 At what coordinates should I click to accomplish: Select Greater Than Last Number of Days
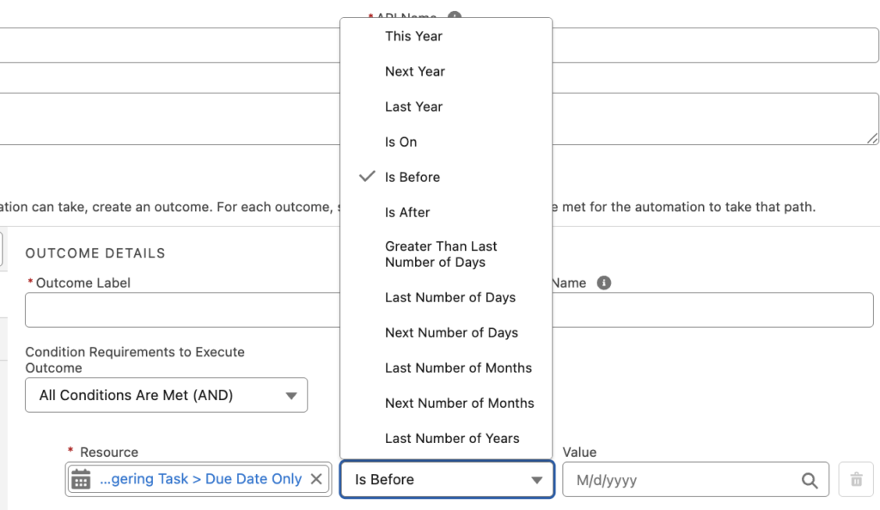point(441,254)
